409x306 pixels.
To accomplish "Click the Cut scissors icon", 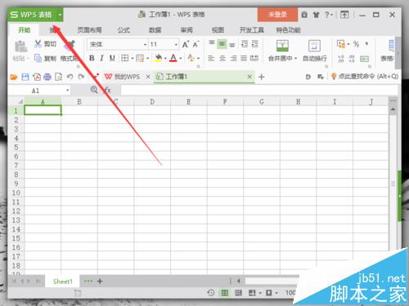I will 38,44.
